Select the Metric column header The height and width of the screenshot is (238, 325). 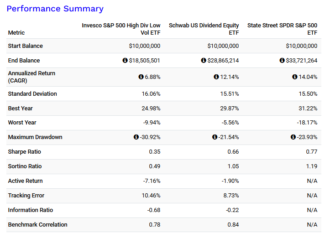[16, 33]
